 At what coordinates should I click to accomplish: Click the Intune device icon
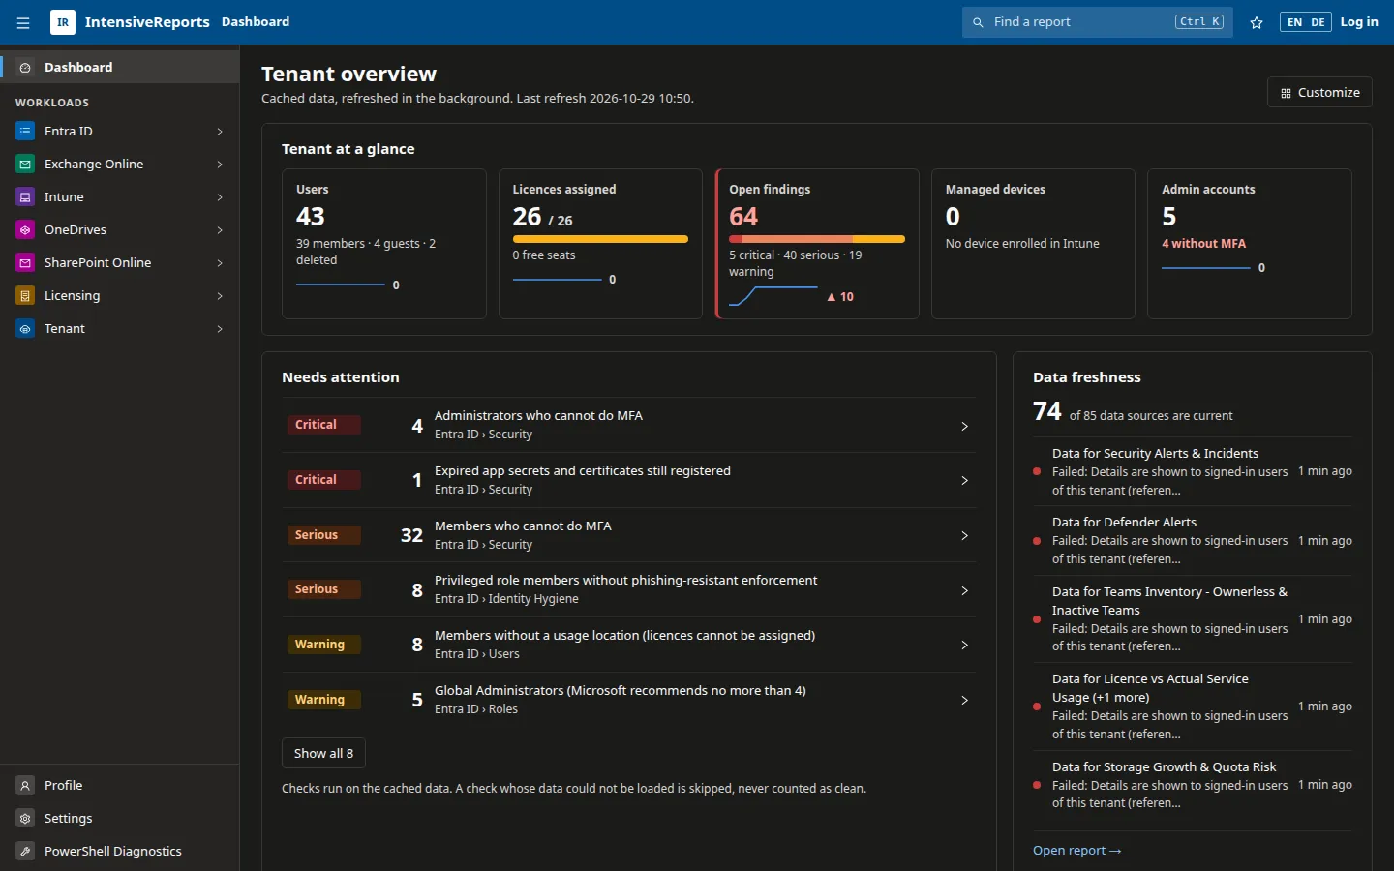25,197
